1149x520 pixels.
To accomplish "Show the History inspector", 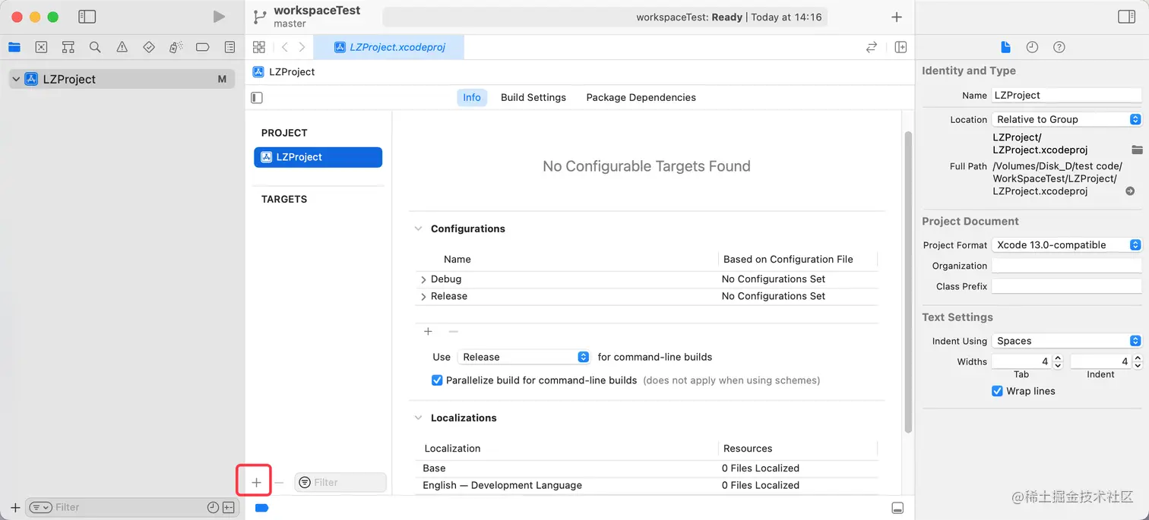I will (x=1032, y=47).
